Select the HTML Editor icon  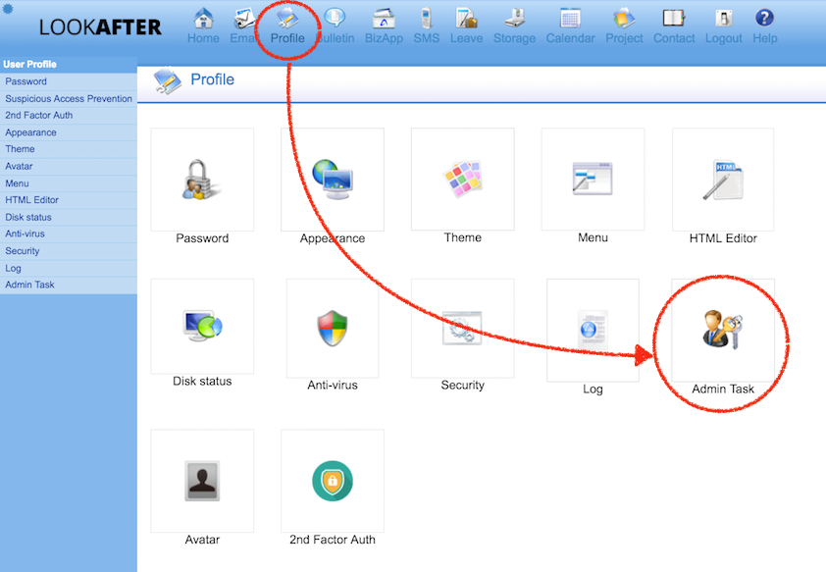click(x=723, y=180)
